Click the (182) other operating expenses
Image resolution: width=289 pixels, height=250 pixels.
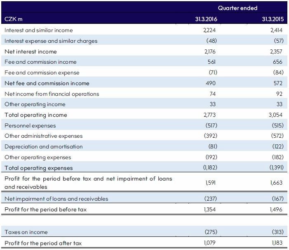tap(278, 157)
